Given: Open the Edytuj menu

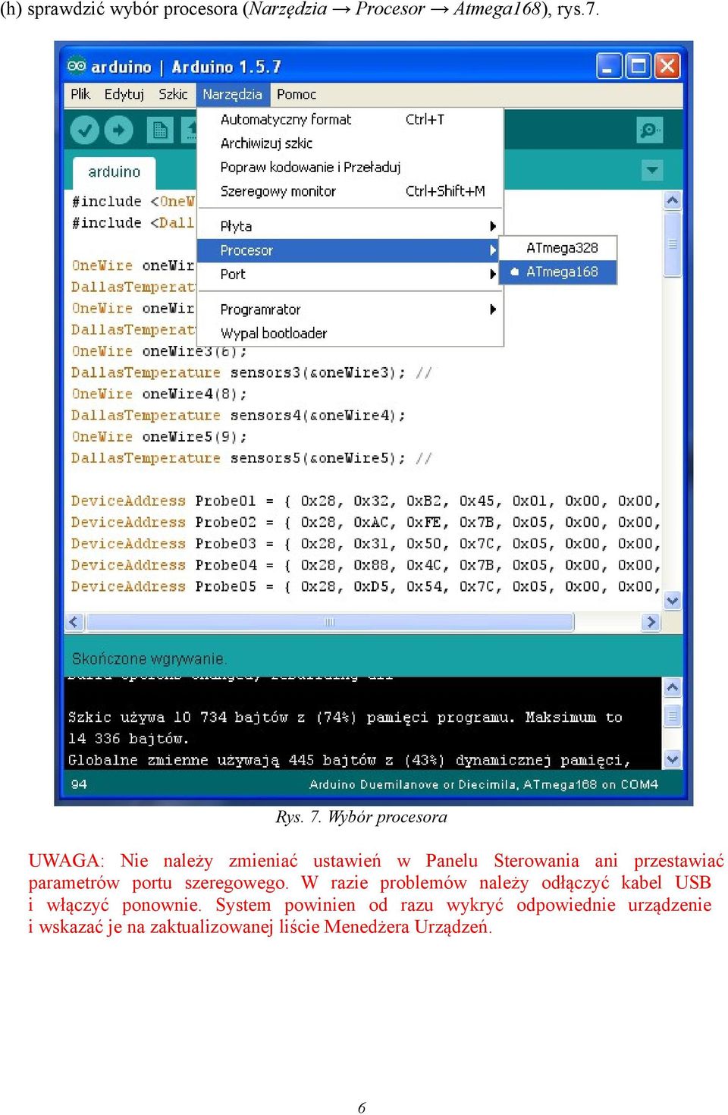Looking at the screenshot, I should 124,94.
